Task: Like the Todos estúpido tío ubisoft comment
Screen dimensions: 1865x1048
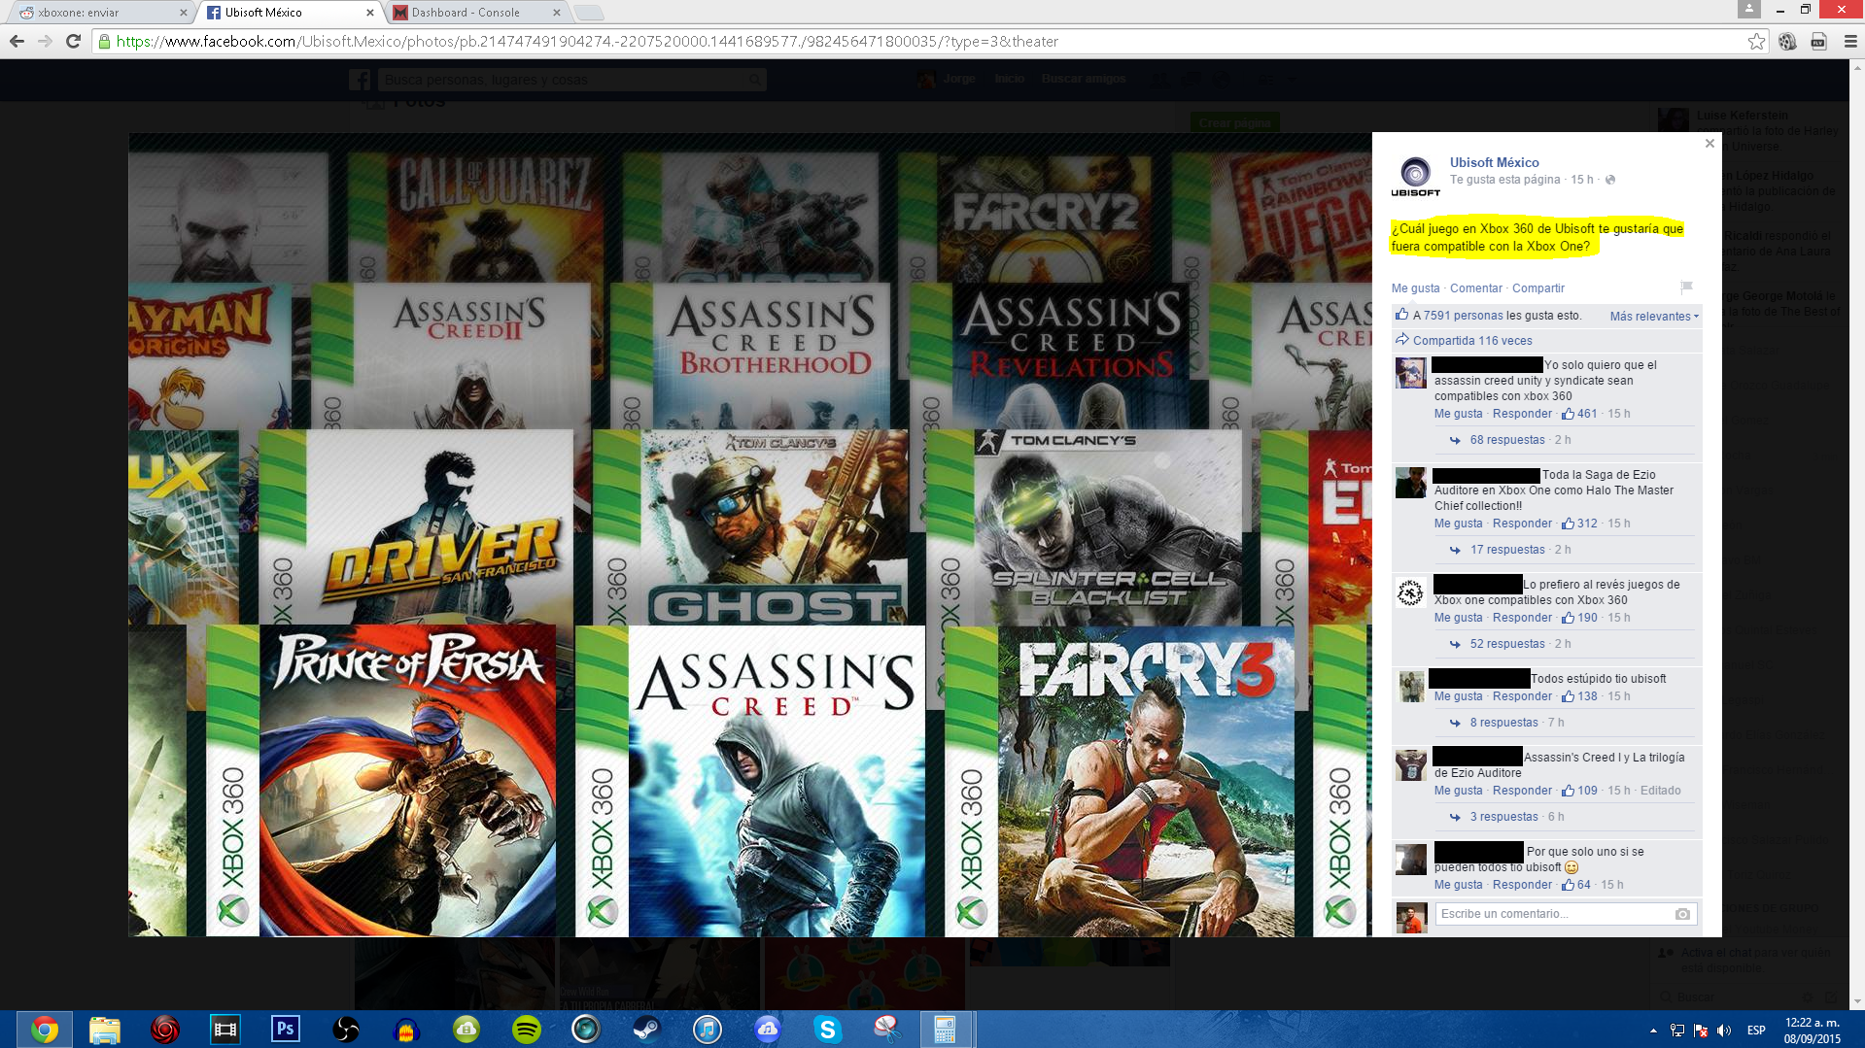Action: [1458, 696]
